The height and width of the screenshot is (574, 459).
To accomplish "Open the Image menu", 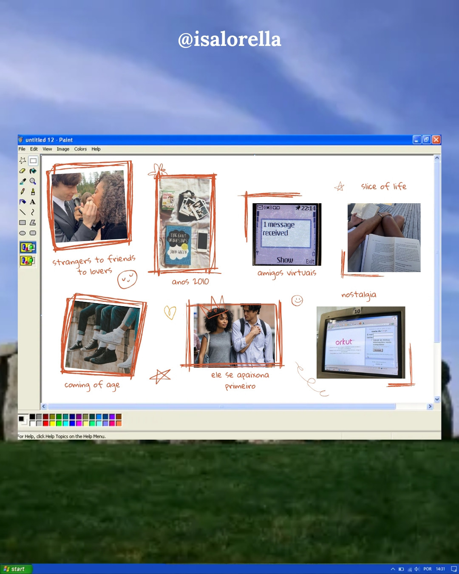I will [x=63, y=149].
